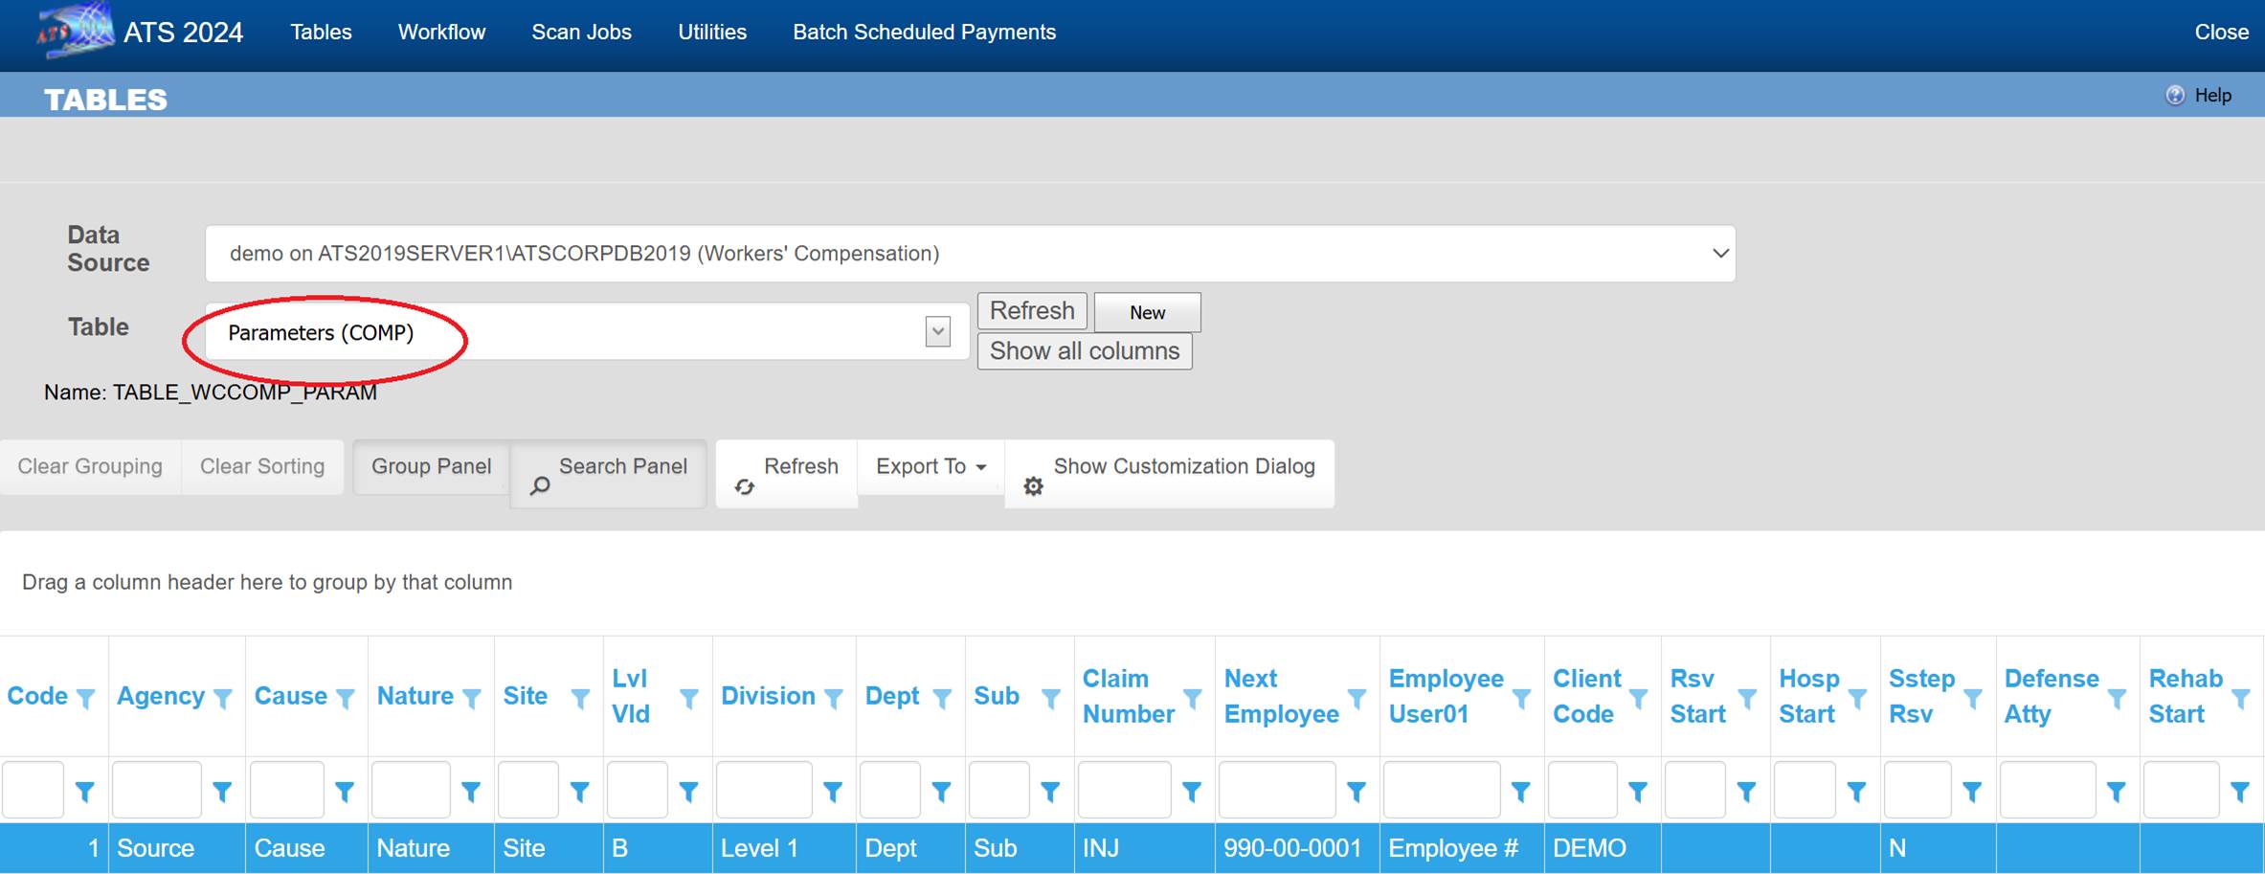Image resolution: width=2265 pixels, height=874 pixels.
Task: Expand the Data Source dropdown
Action: (x=1719, y=254)
